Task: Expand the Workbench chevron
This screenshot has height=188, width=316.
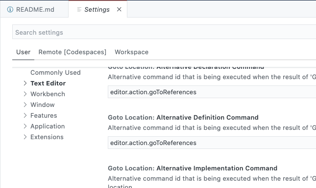Action: click(x=25, y=94)
